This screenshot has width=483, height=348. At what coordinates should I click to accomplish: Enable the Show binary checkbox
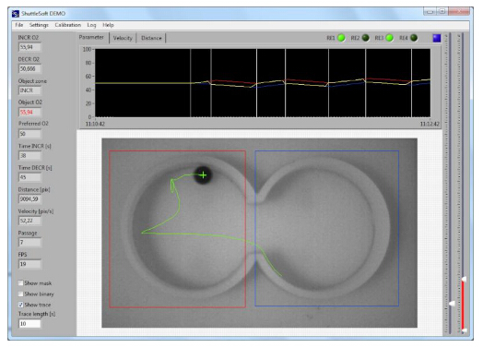(x=20, y=294)
